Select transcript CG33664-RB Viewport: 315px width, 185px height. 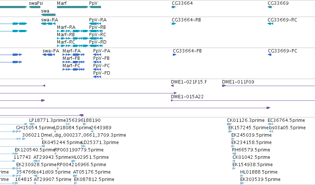(x=174, y=24)
